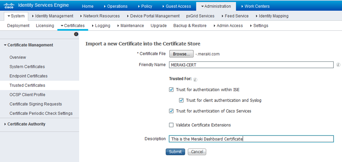Switch to the Licensing tab
The width and height of the screenshot is (342, 162).
tap(45, 26)
